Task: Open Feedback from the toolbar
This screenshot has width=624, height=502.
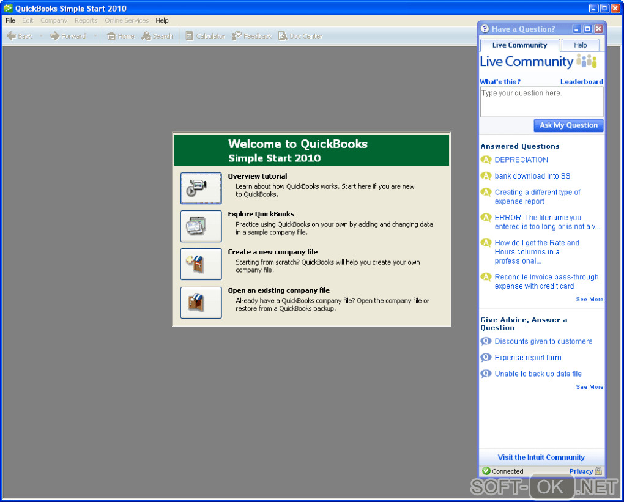Action: click(x=252, y=36)
